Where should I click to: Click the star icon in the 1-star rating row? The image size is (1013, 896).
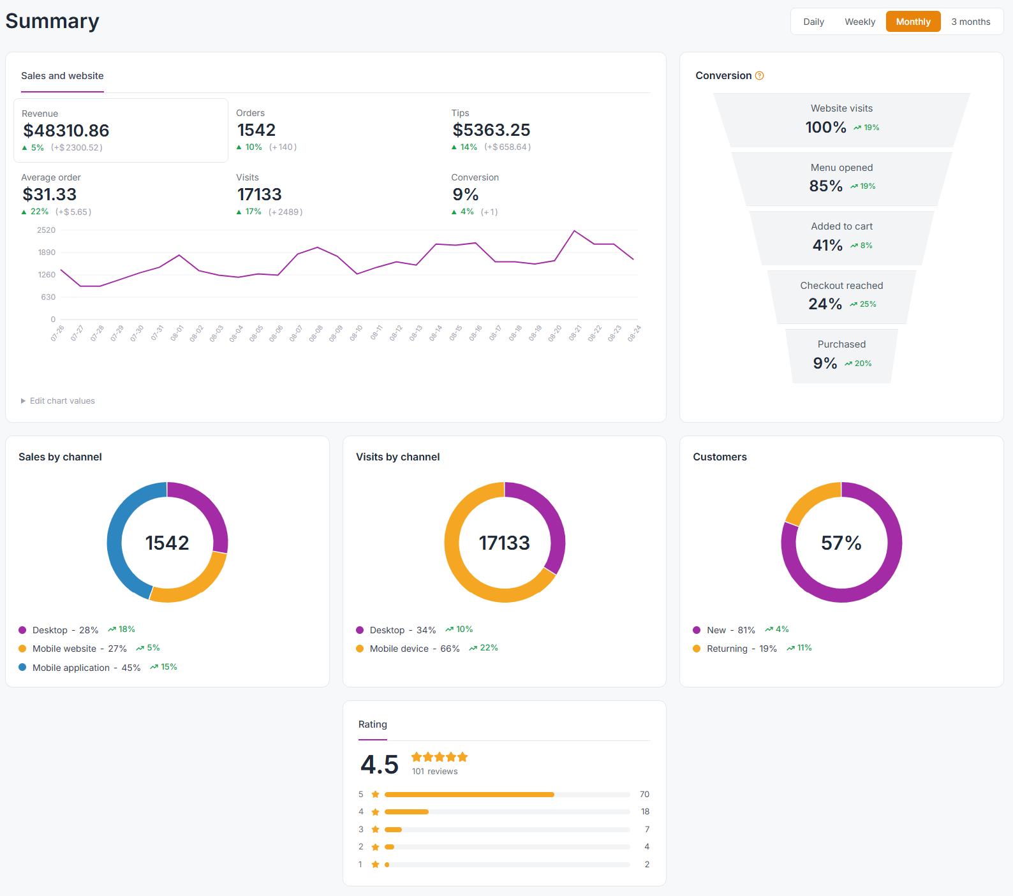click(x=375, y=865)
